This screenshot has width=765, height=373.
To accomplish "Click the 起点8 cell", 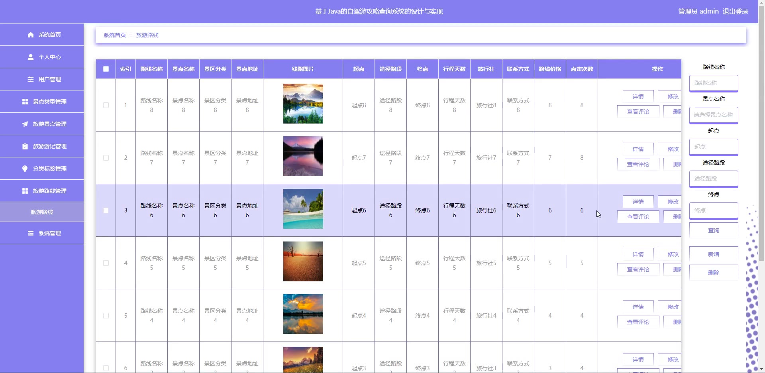I will click(359, 105).
